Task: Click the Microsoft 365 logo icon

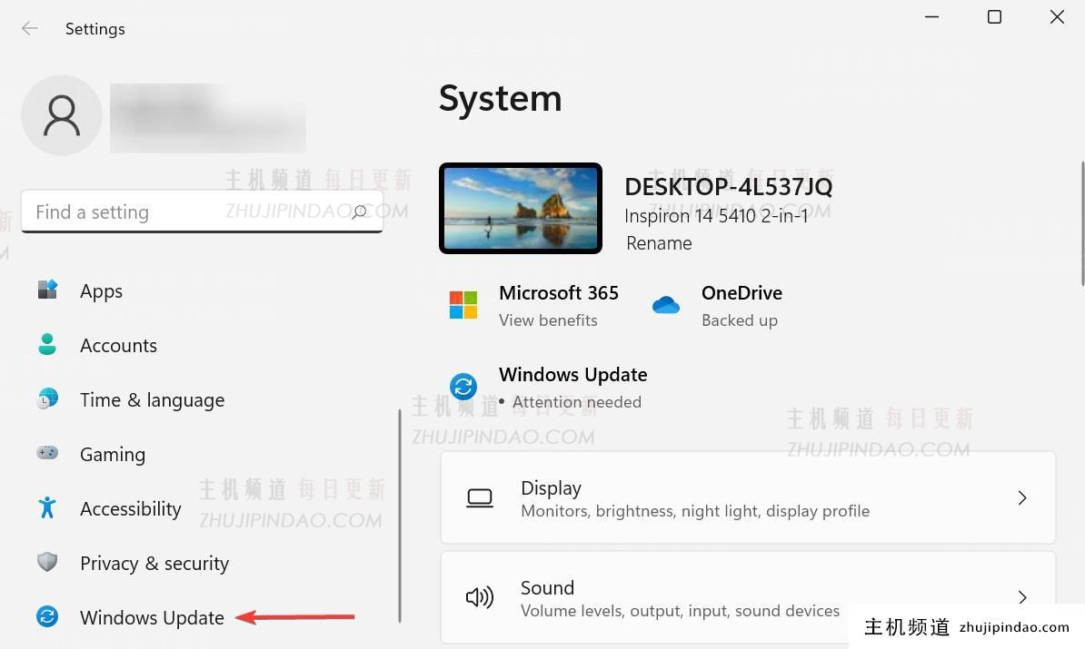Action: [x=463, y=305]
